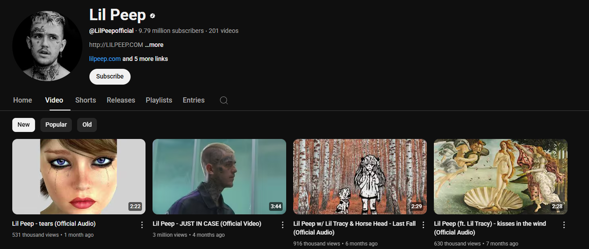Screen dimensions: 589x249
Task: Open options menu for JUST IN CASE video
Action: [x=283, y=225]
